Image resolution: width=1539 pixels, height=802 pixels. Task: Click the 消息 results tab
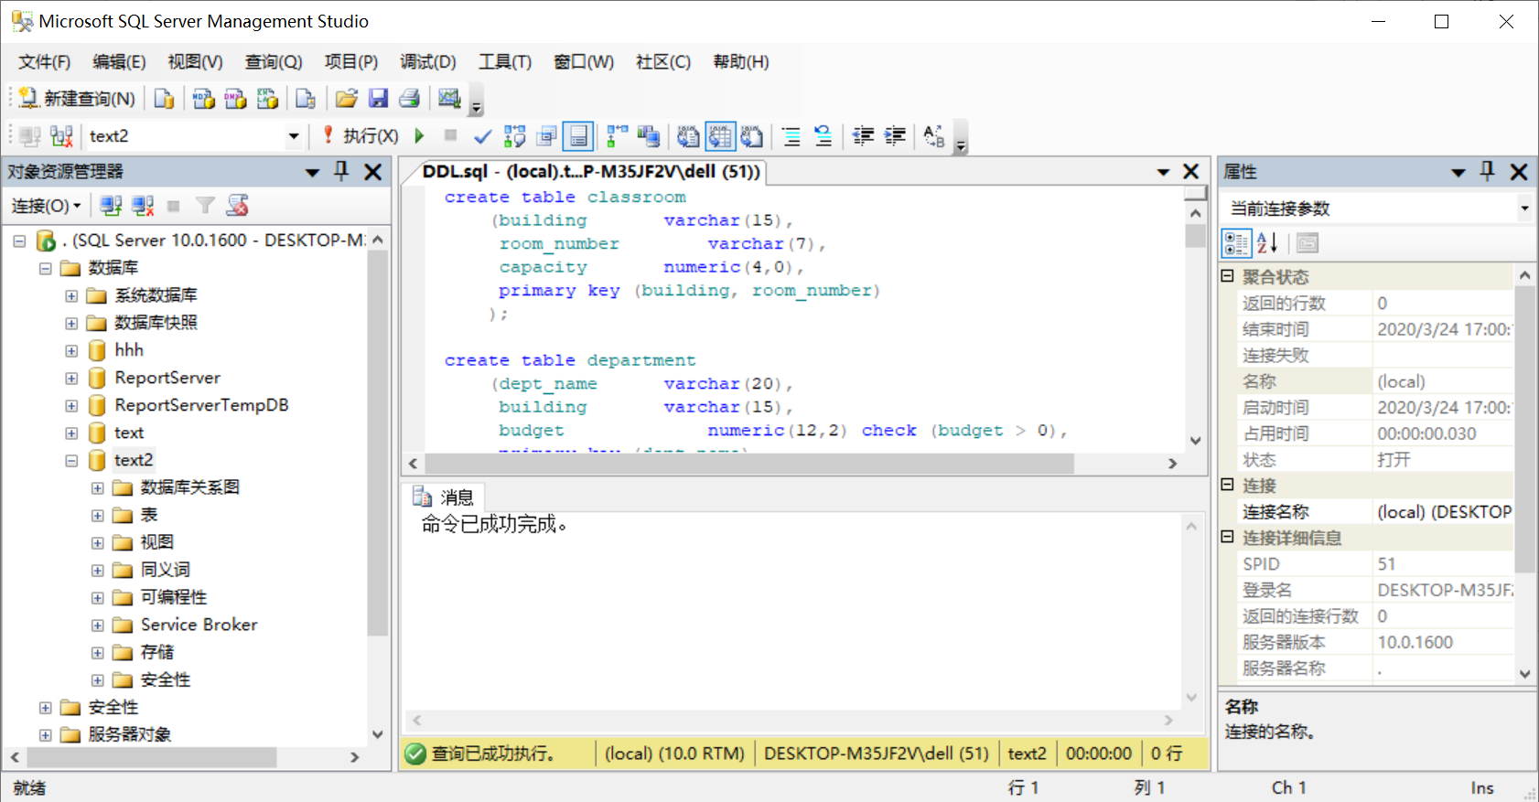tap(444, 497)
